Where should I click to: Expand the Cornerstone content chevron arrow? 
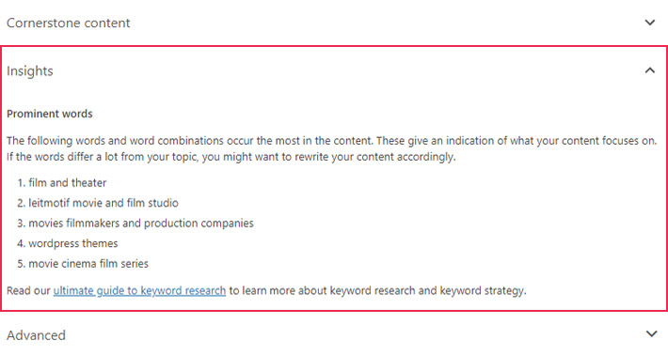coord(650,23)
